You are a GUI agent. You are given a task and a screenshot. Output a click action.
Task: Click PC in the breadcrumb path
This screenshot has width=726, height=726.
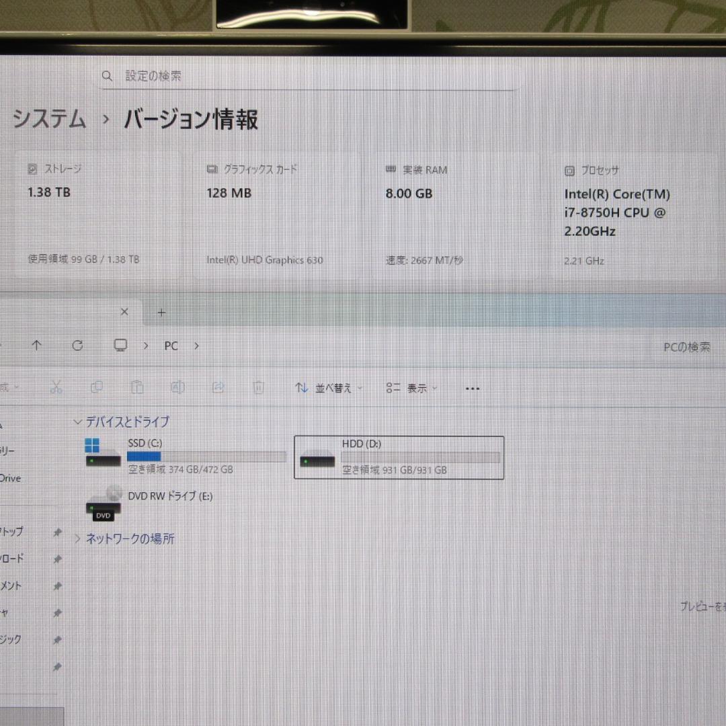(171, 346)
